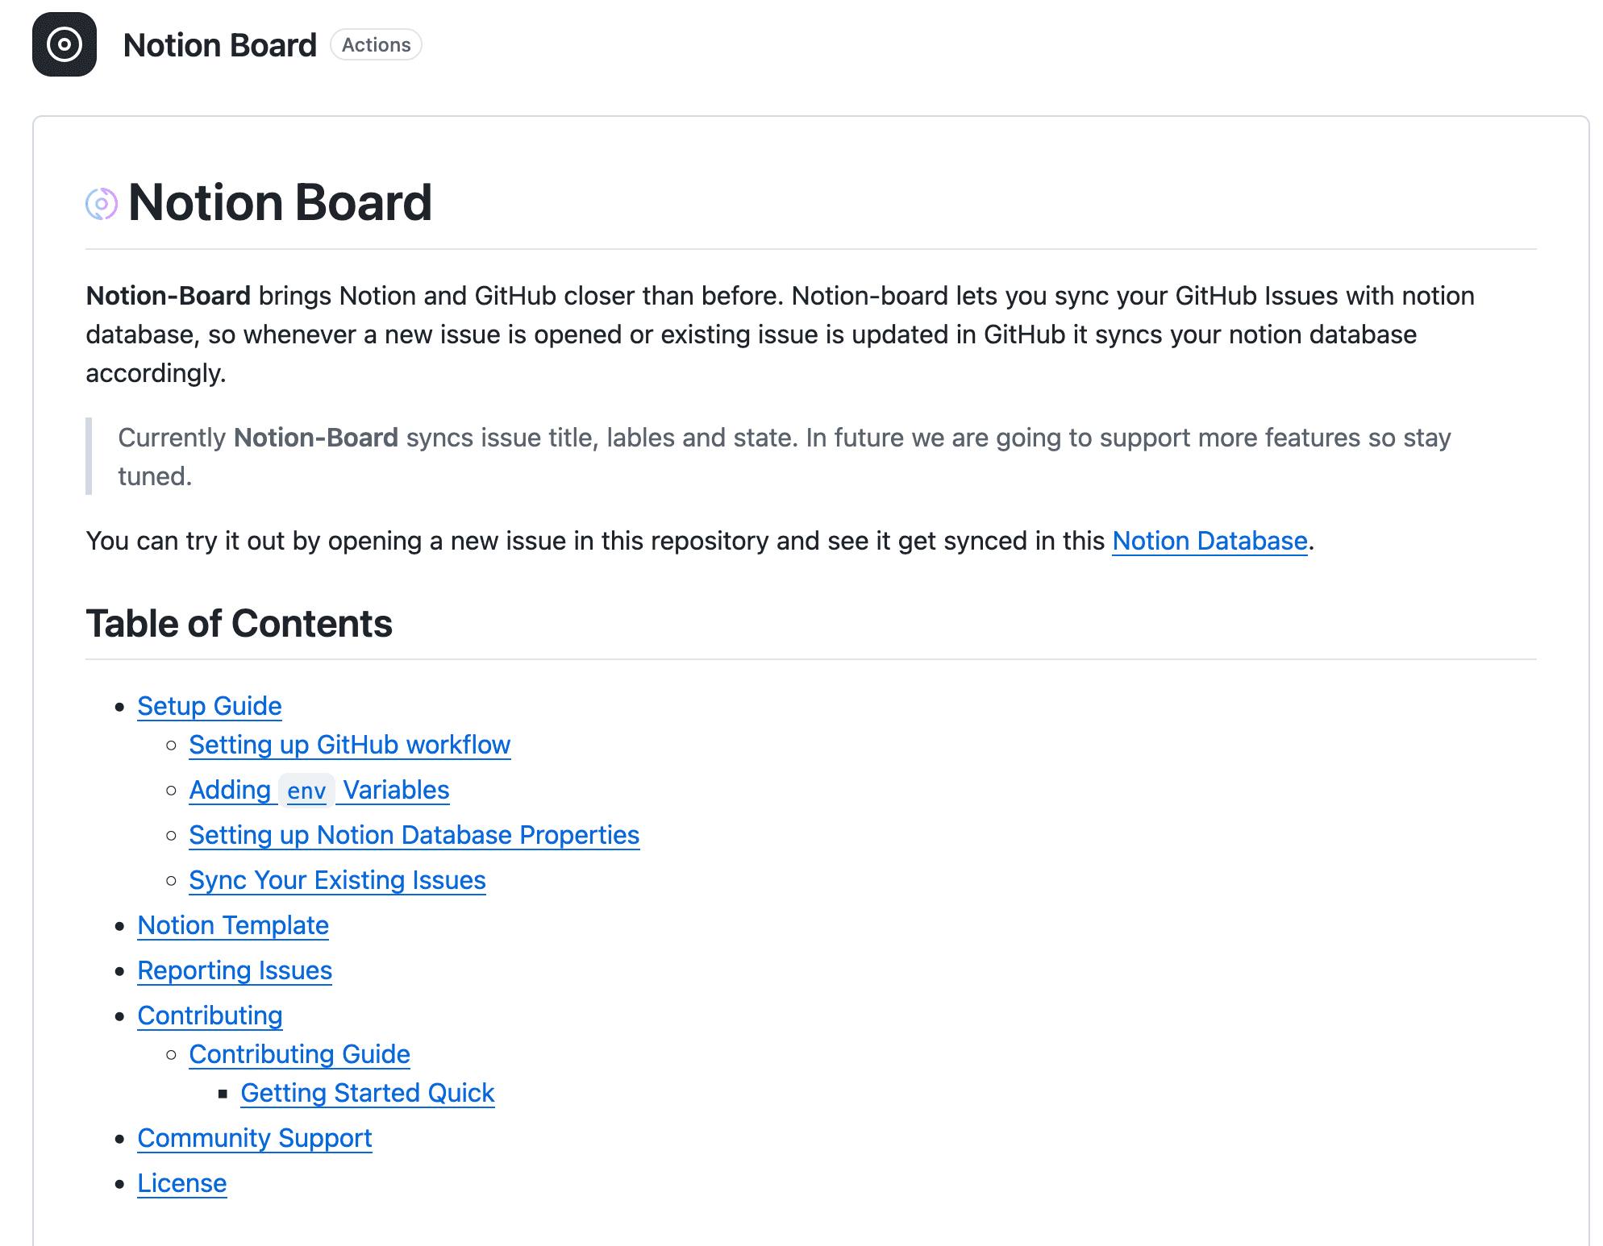
Task: Click the Notion Board page title text
Action: (220, 45)
